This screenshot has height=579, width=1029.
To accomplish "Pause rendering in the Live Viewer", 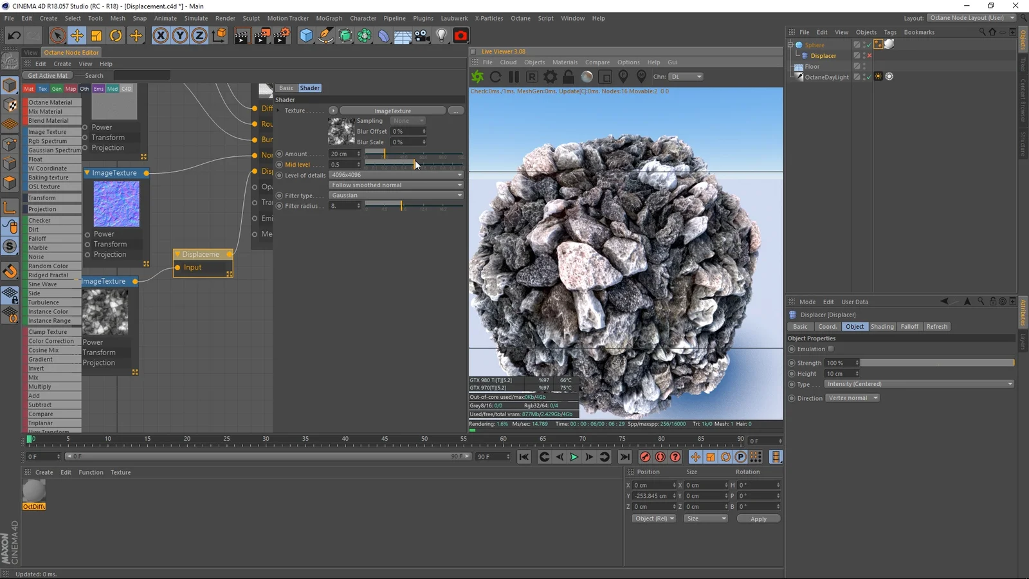I will tap(513, 76).
